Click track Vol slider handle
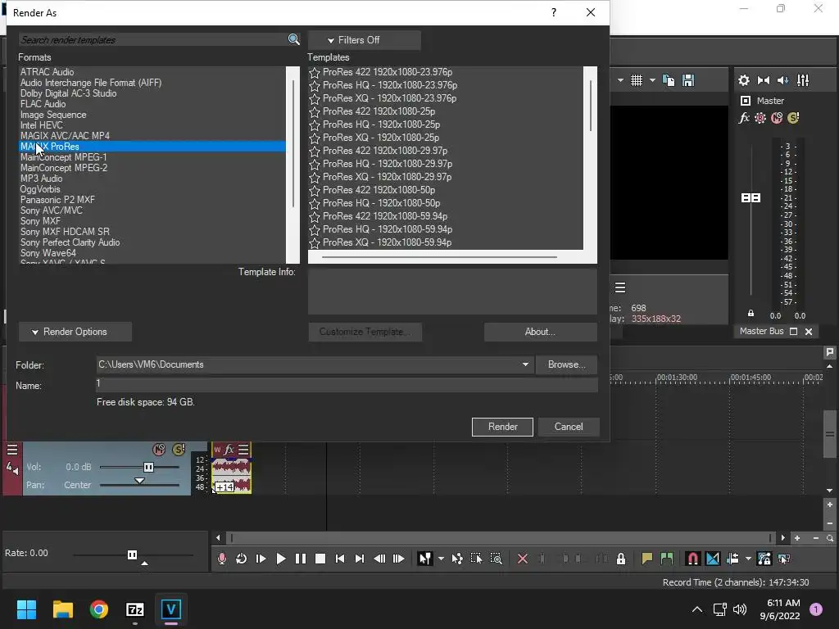This screenshot has width=839, height=629. click(149, 467)
